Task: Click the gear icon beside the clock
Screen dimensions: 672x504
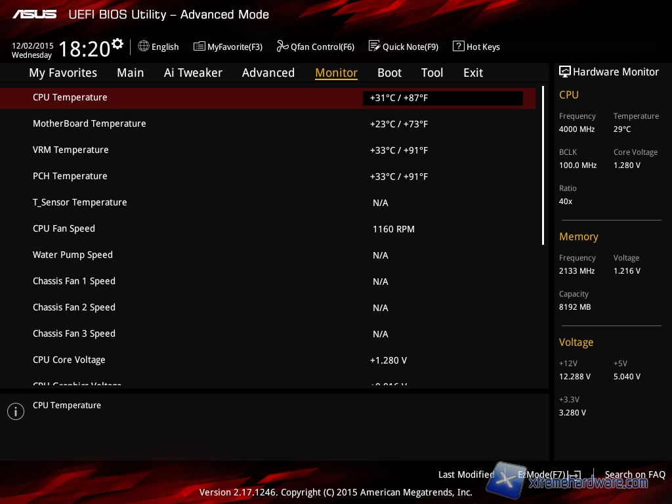Action: point(117,43)
